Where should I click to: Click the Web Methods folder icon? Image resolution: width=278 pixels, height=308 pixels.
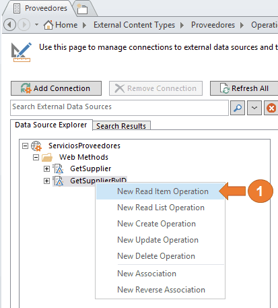[x=47, y=158]
